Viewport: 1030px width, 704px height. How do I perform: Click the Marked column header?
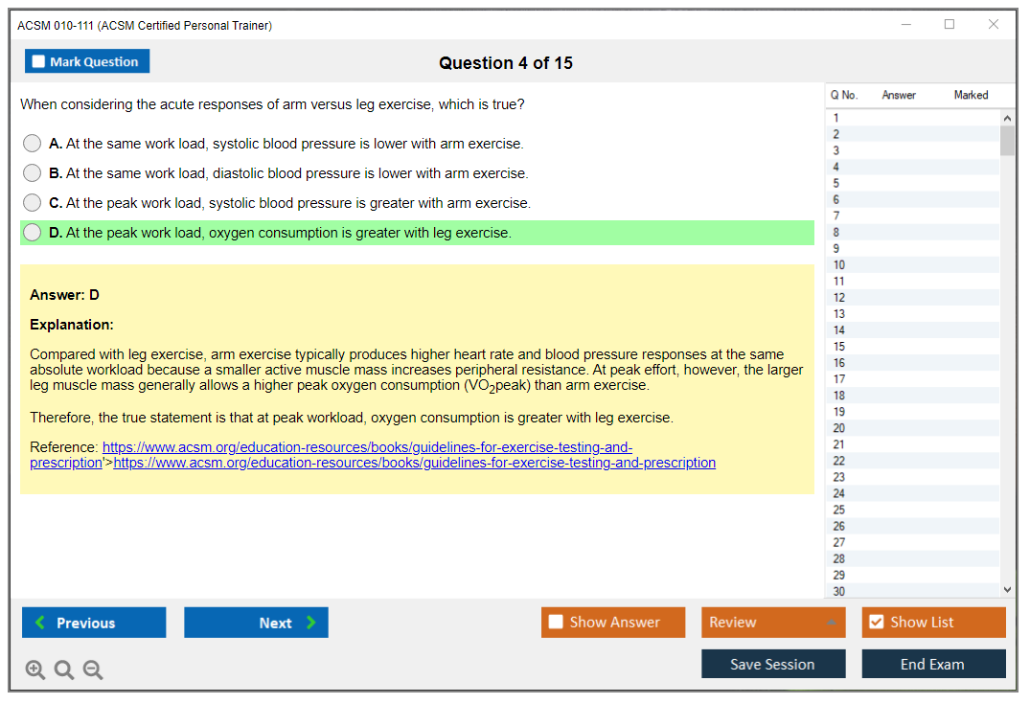pyautogui.click(x=971, y=95)
